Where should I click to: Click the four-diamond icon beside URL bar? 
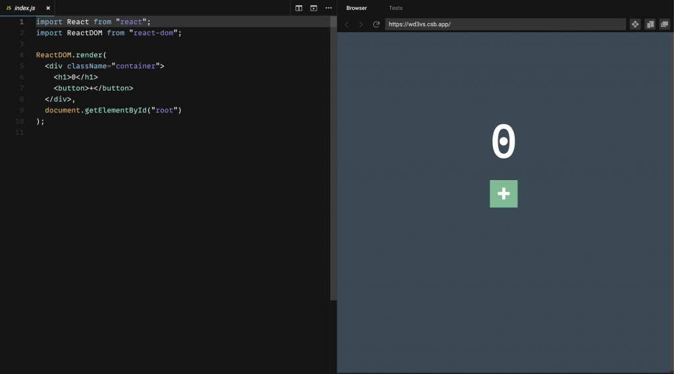click(635, 24)
